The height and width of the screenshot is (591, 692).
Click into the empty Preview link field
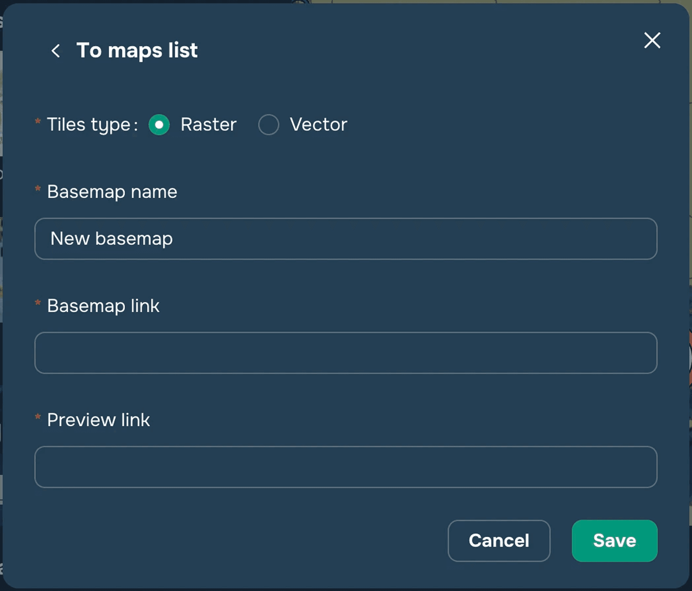[x=346, y=467]
